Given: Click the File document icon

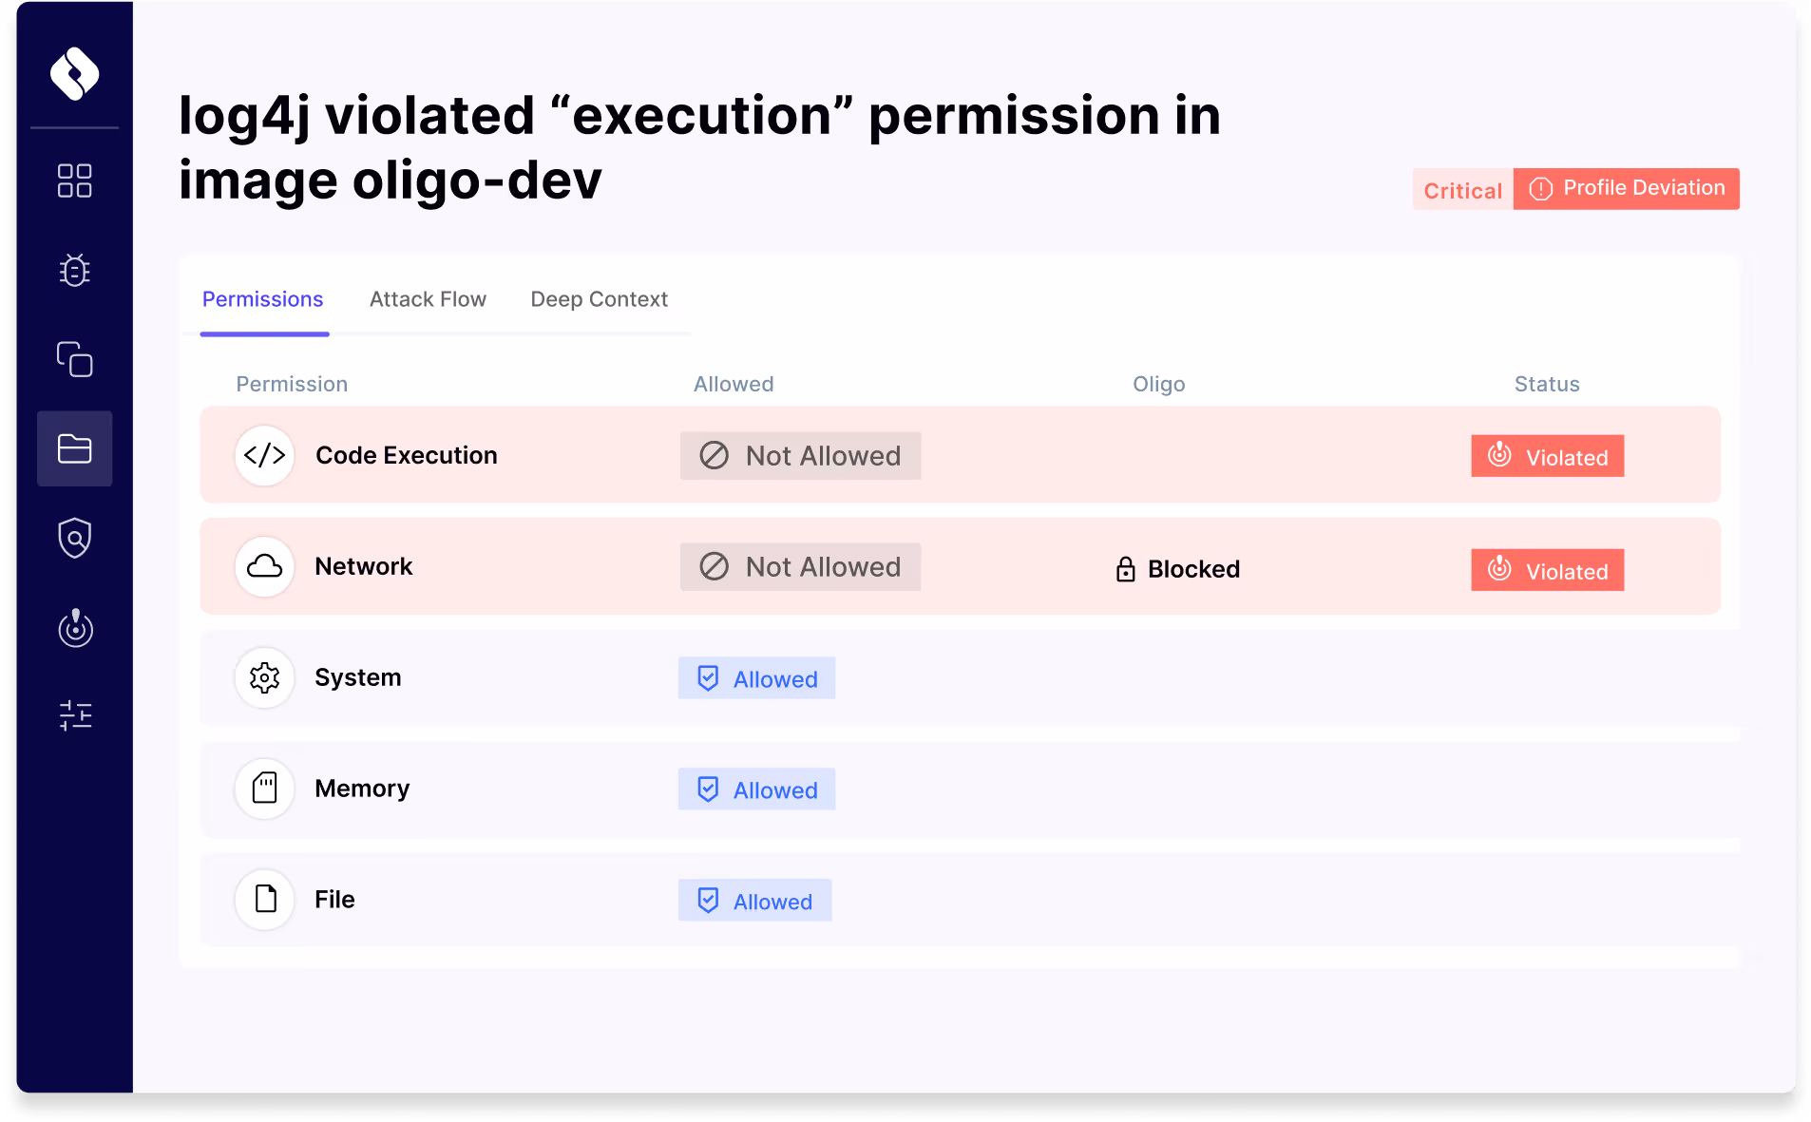Looking at the screenshot, I should point(264,899).
